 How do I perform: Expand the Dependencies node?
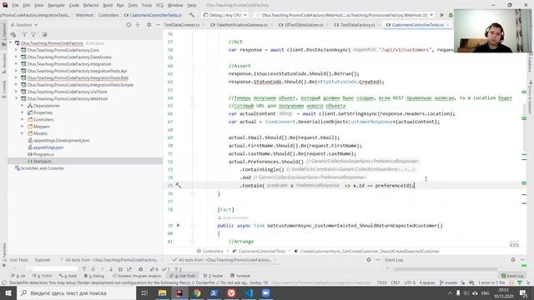coord(23,106)
